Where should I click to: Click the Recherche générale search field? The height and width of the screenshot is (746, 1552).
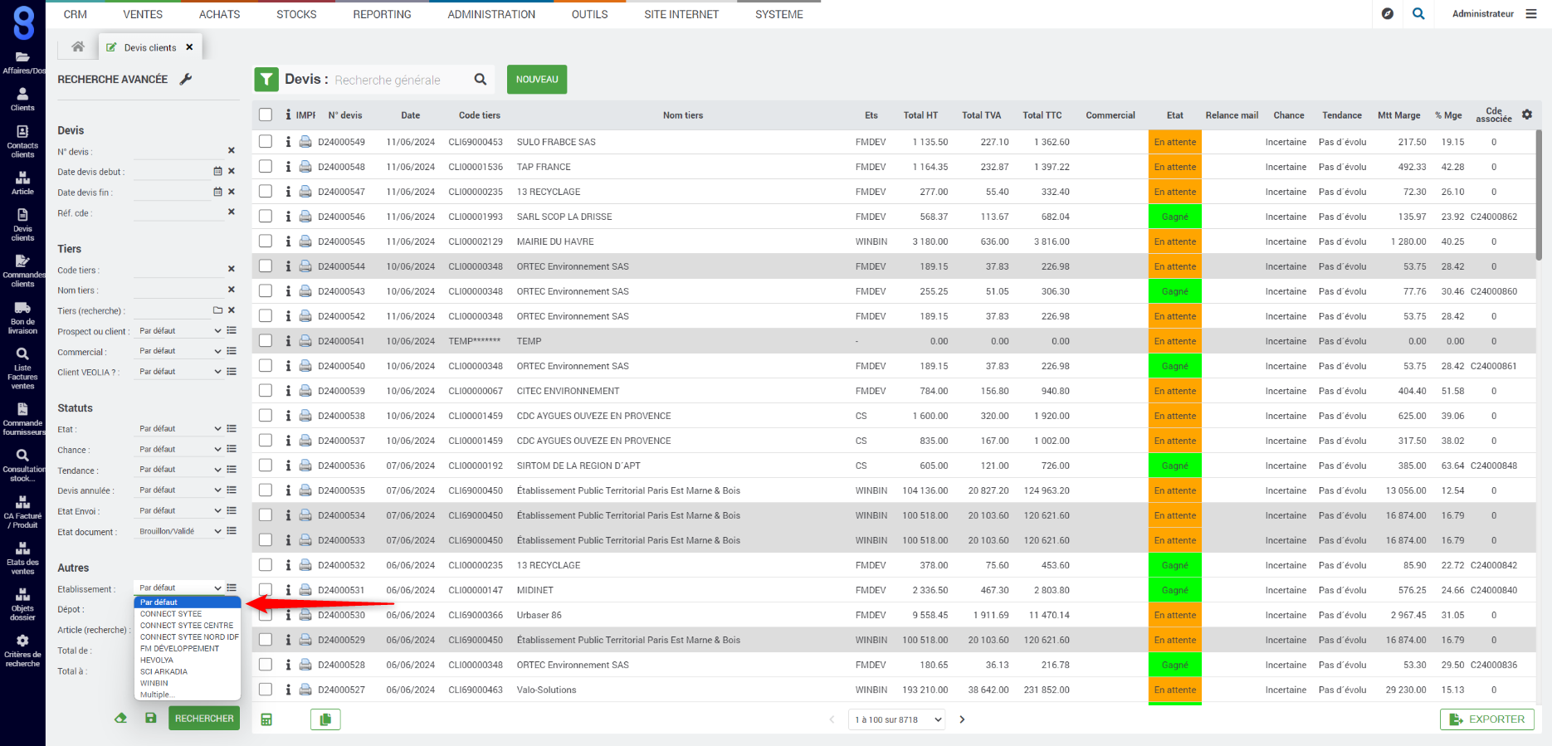398,80
